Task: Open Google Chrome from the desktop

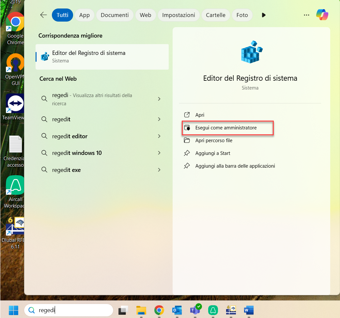Action: pyautogui.click(x=15, y=22)
